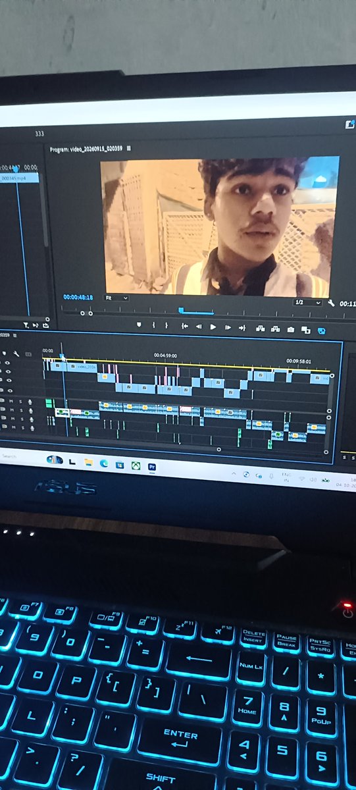Open Program panel menu next to its title
The image size is (356, 790).
128,149
